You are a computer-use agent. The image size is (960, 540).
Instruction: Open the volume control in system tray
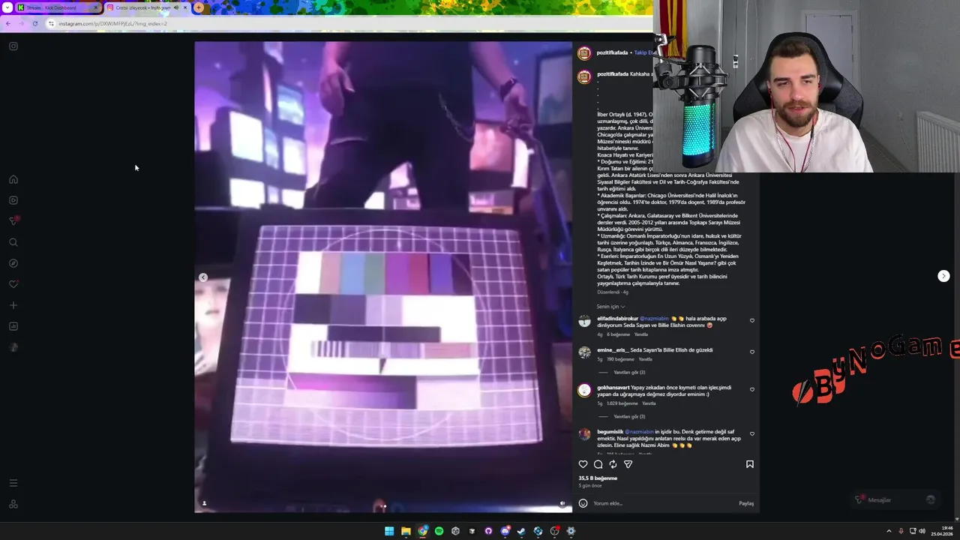(x=922, y=531)
